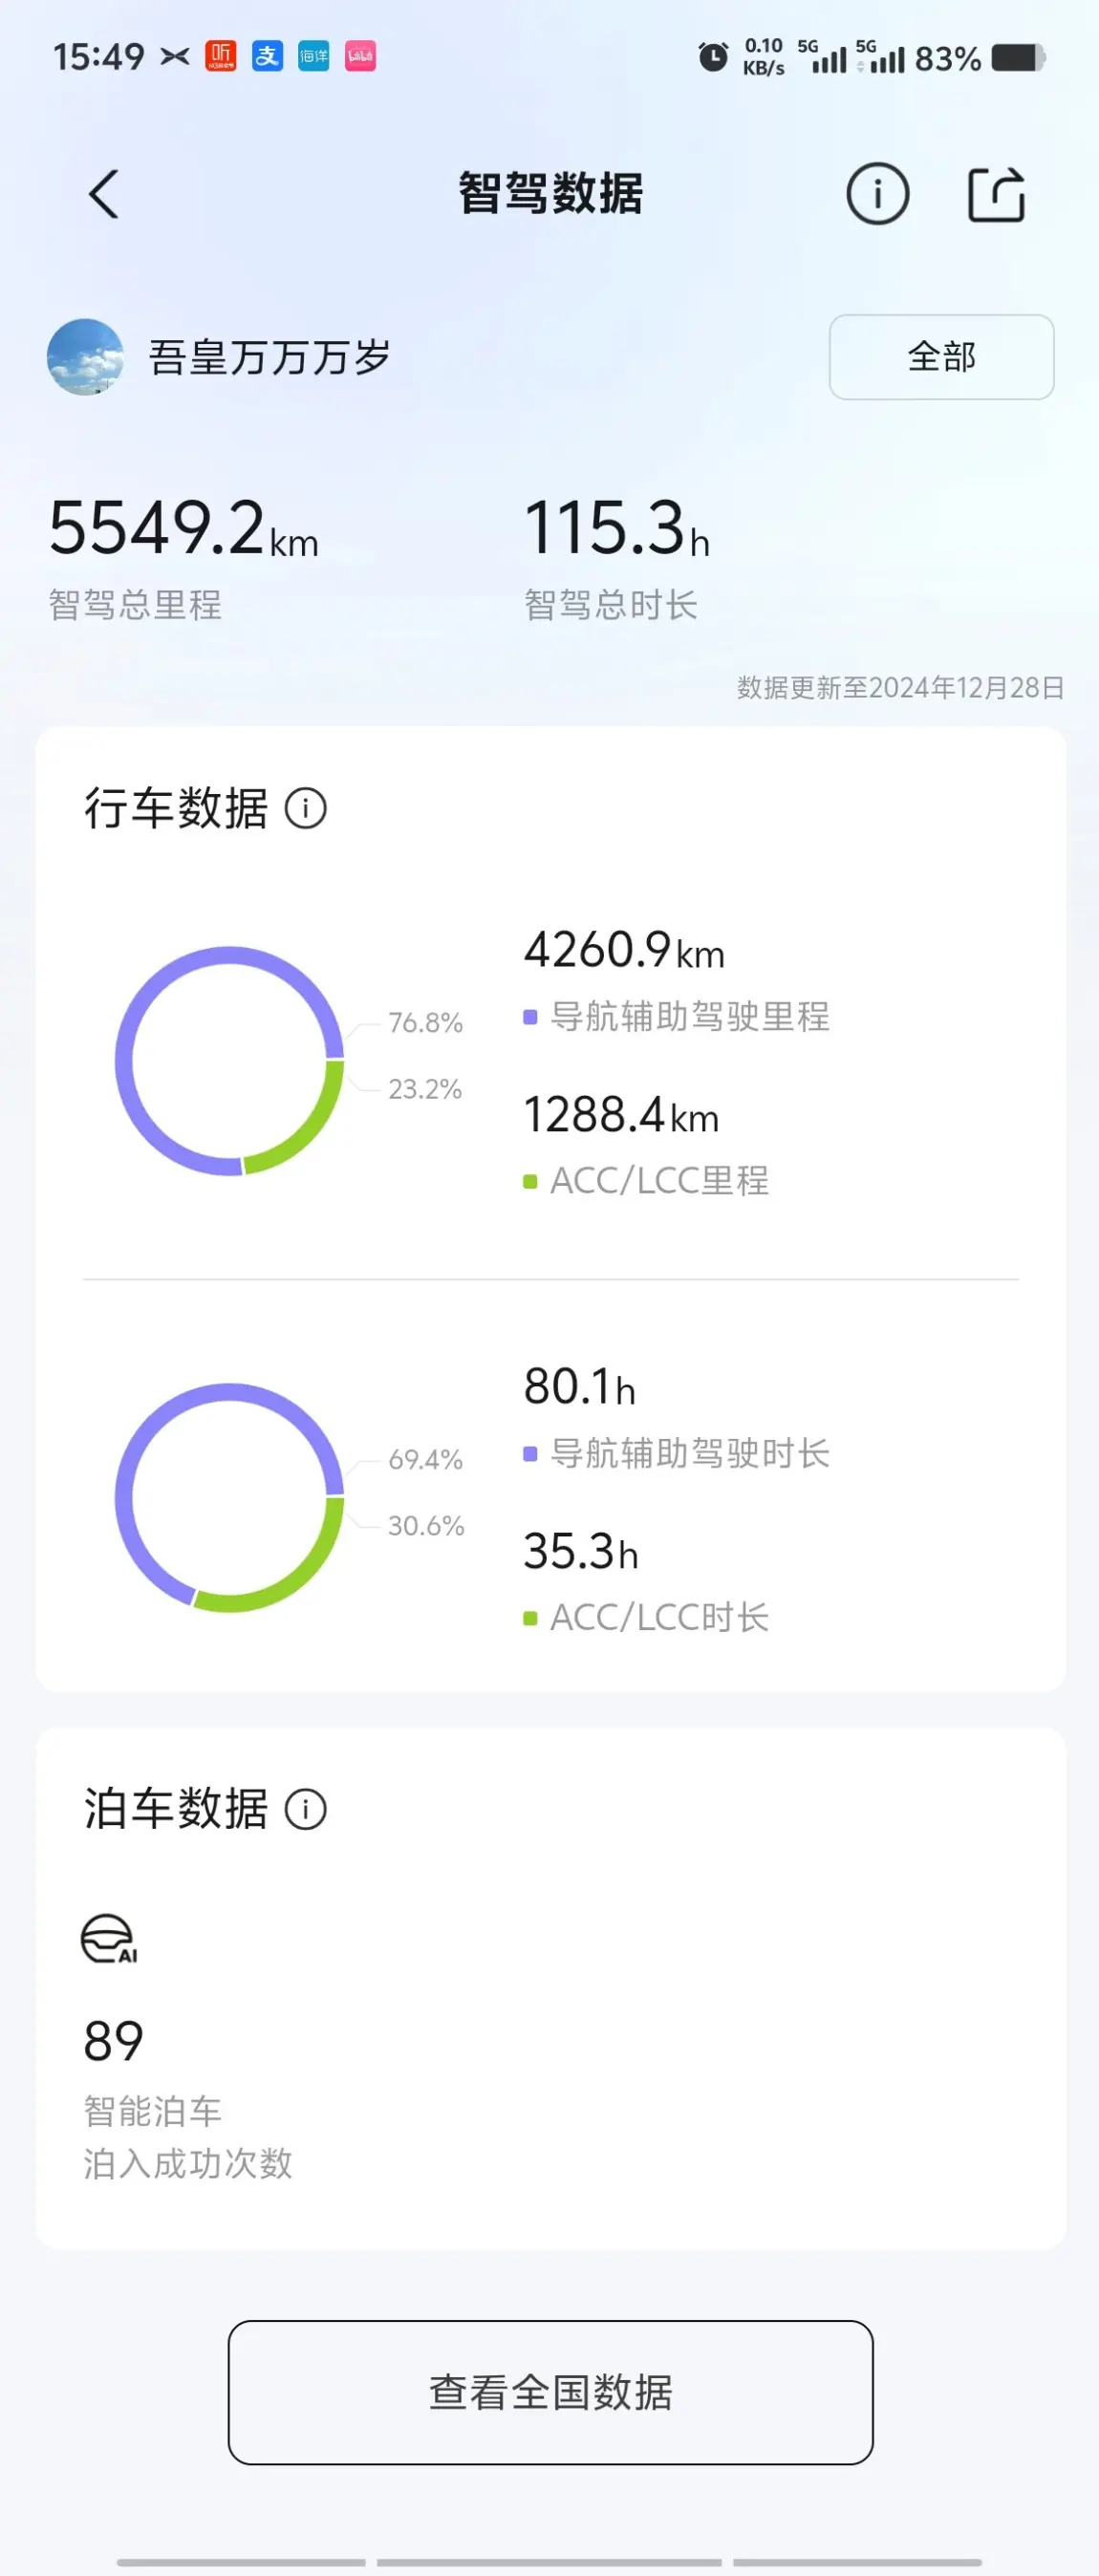The height and width of the screenshot is (2576, 1099).
Task: Tap the 115.3h total duration figure
Action: point(617,528)
